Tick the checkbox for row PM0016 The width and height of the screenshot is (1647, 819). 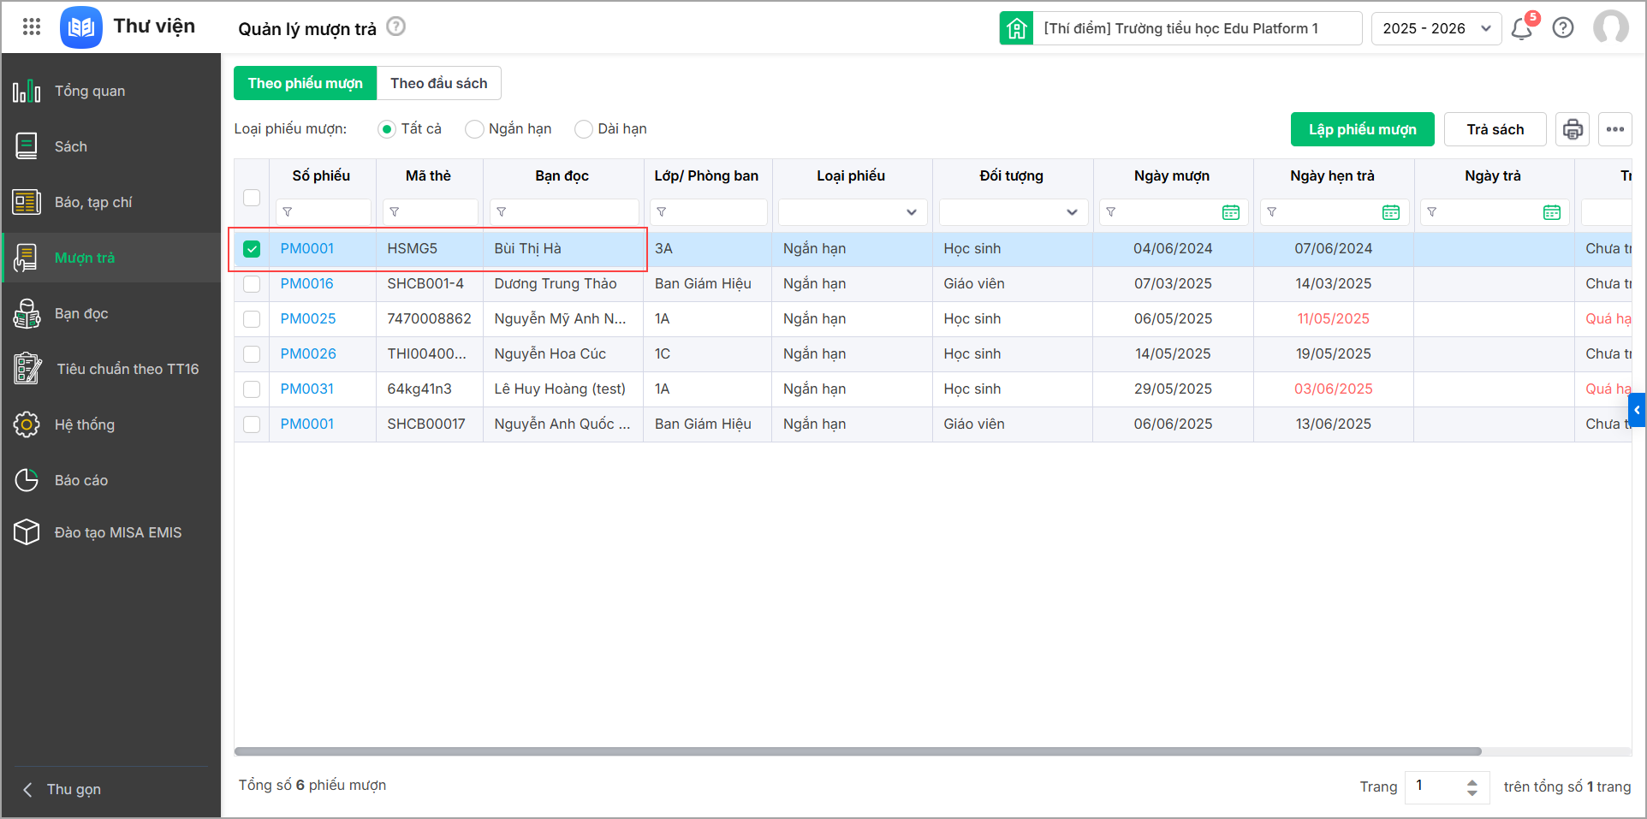tap(252, 284)
